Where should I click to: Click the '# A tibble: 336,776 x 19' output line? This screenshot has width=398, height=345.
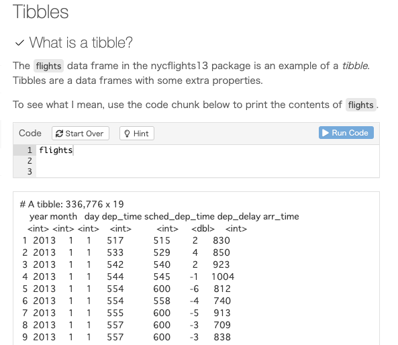(72, 204)
